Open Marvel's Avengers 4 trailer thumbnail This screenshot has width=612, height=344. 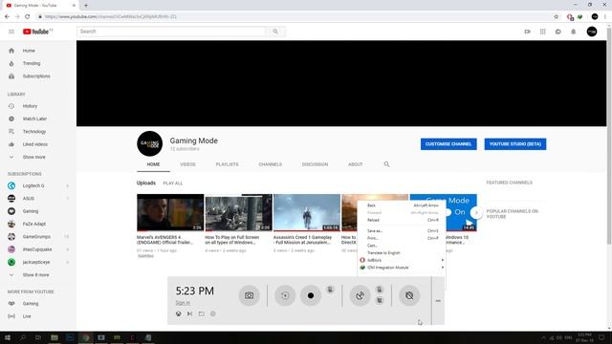pos(170,212)
